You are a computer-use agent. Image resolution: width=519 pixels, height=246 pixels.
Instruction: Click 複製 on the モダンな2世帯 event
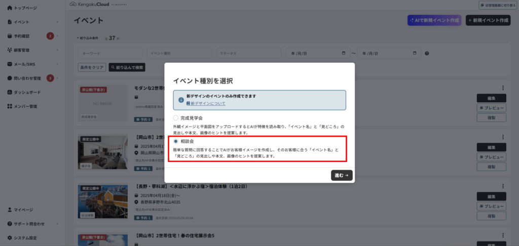[x=492, y=118]
